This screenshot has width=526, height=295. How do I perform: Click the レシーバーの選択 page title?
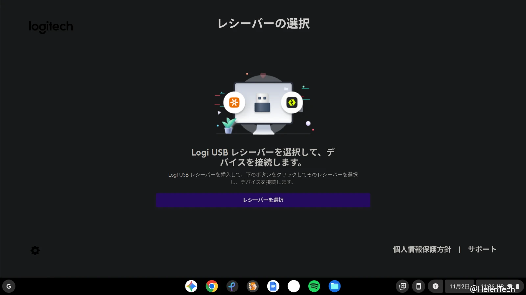tap(263, 23)
